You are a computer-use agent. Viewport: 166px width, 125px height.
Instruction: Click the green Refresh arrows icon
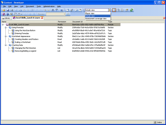[x=132, y=10]
